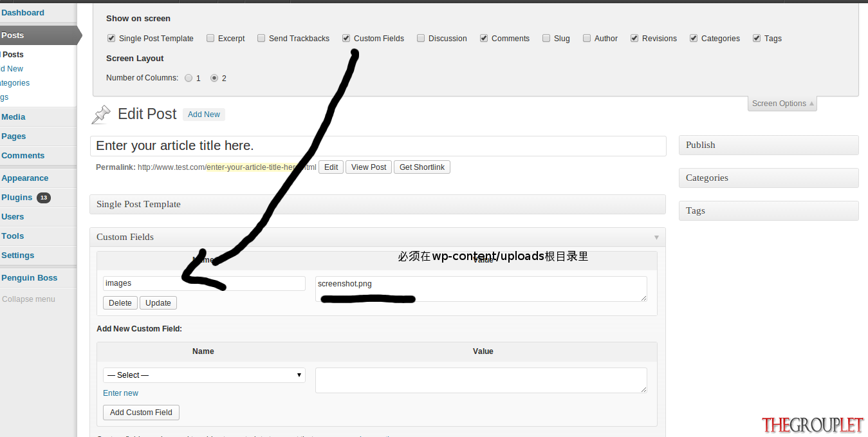Screen dimensions: 868x437
Task: Focus the screenshot.png value textarea
Action: coord(481,289)
